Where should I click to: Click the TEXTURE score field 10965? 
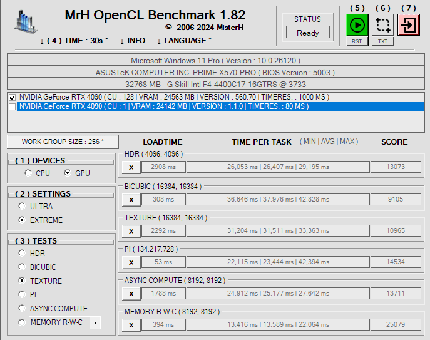pos(396,231)
